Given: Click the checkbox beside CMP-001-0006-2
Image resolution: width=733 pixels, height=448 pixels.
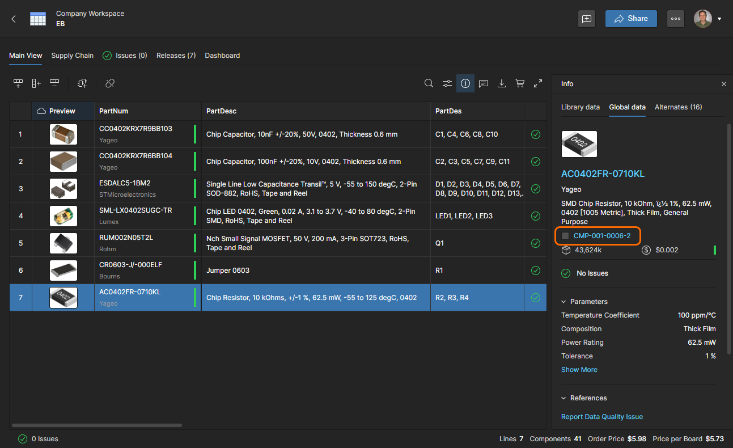Looking at the screenshot, I should 565,236.
